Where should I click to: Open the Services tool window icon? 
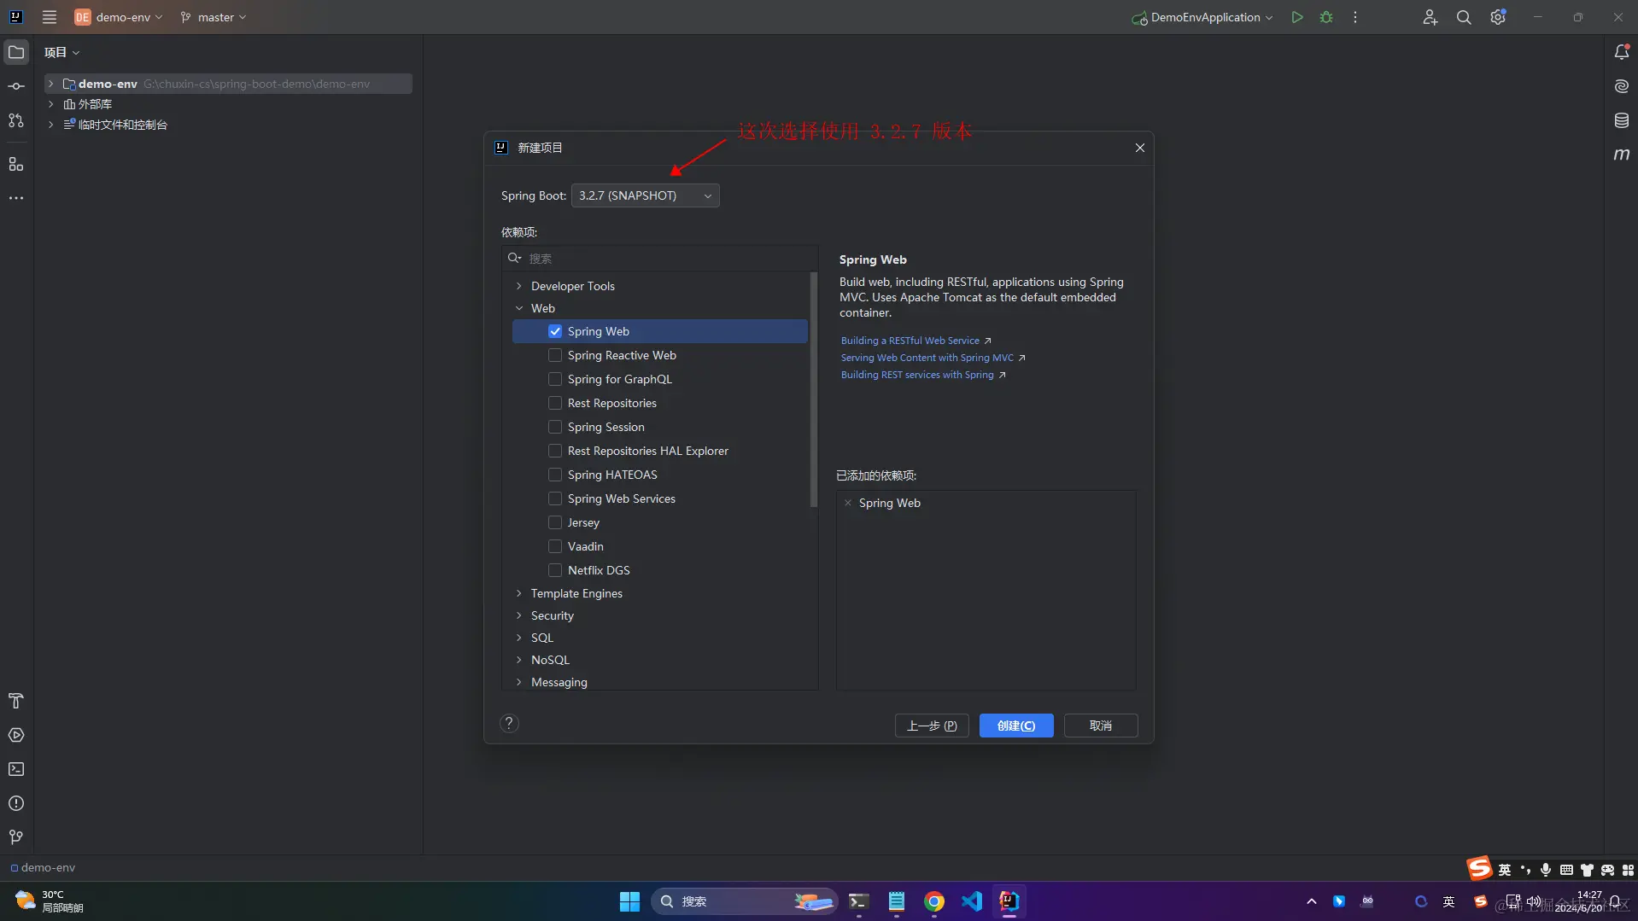pos(16,735)
